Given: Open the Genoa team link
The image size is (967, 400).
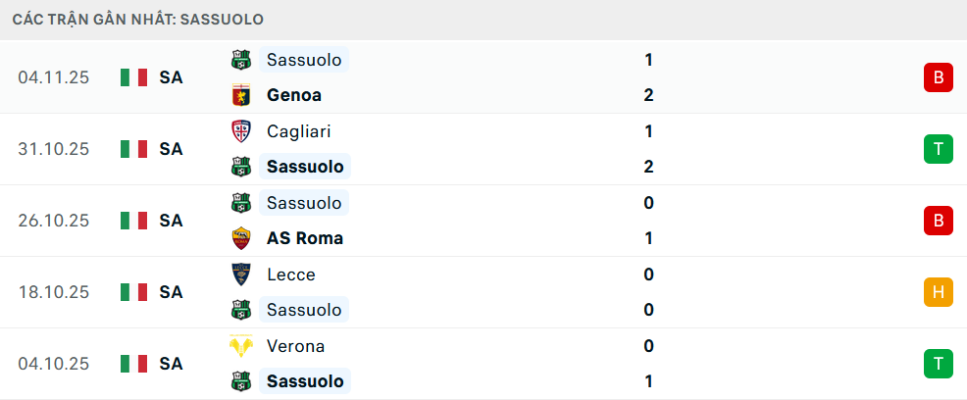Looking at the screenshot, I should point(293,95).
